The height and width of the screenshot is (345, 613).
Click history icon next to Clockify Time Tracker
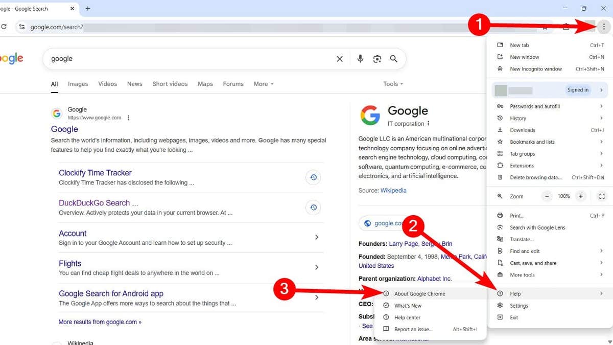313,177
